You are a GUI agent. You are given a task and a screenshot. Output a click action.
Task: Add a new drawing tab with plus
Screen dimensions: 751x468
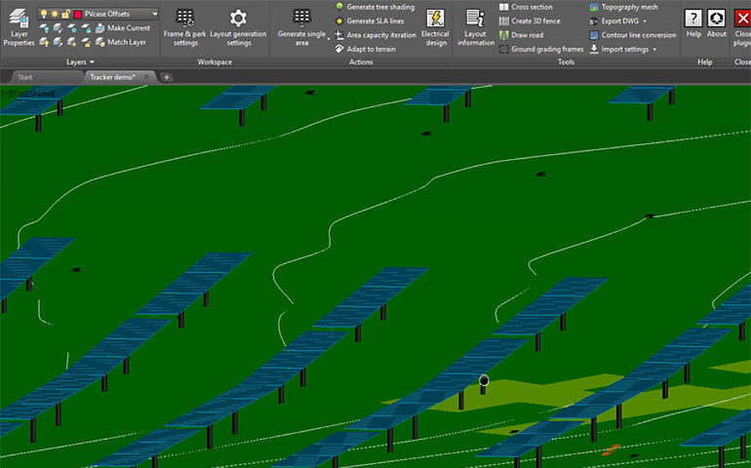[x=166, y=77]
